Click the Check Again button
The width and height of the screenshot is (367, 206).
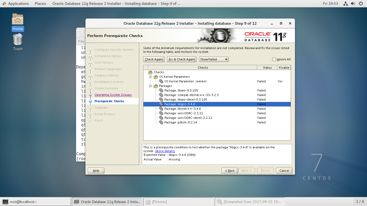[154, 59]
